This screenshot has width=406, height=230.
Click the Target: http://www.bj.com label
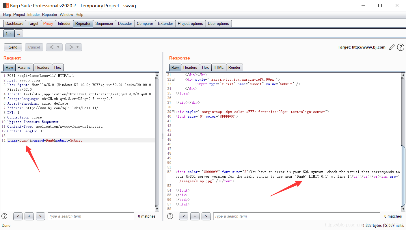point(362,47)
